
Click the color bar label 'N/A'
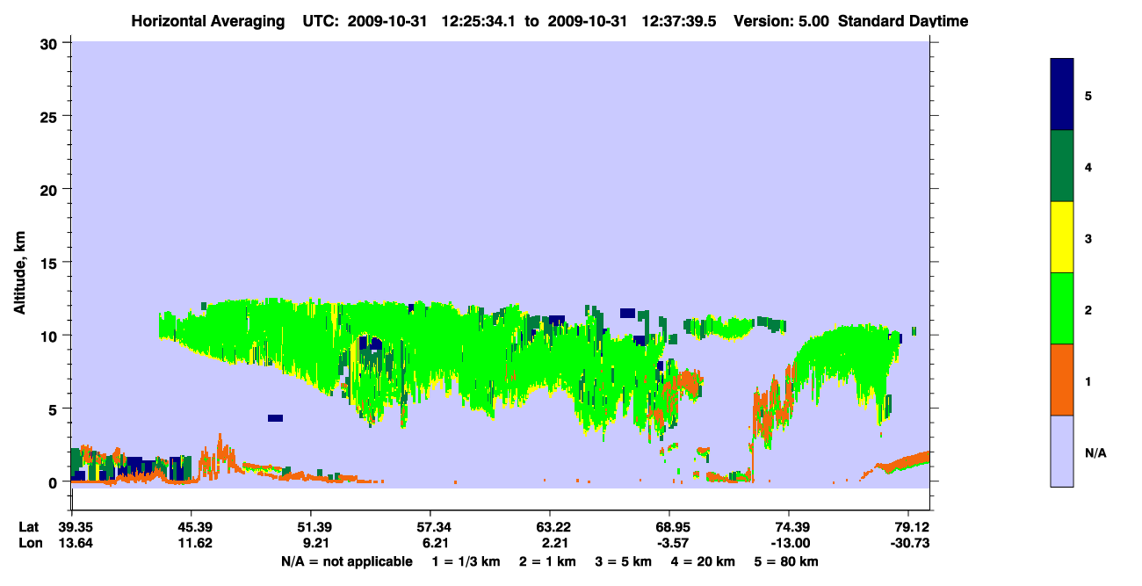(x=1095, y=452)
